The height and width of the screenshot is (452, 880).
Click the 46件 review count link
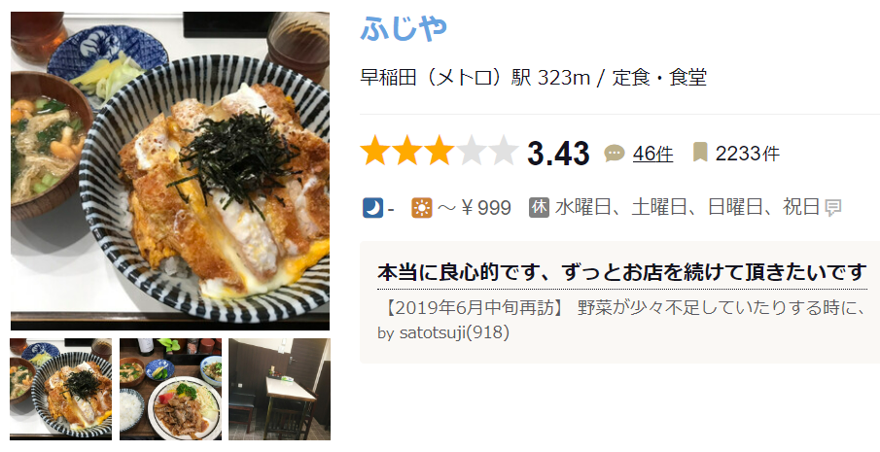[652, 154]
